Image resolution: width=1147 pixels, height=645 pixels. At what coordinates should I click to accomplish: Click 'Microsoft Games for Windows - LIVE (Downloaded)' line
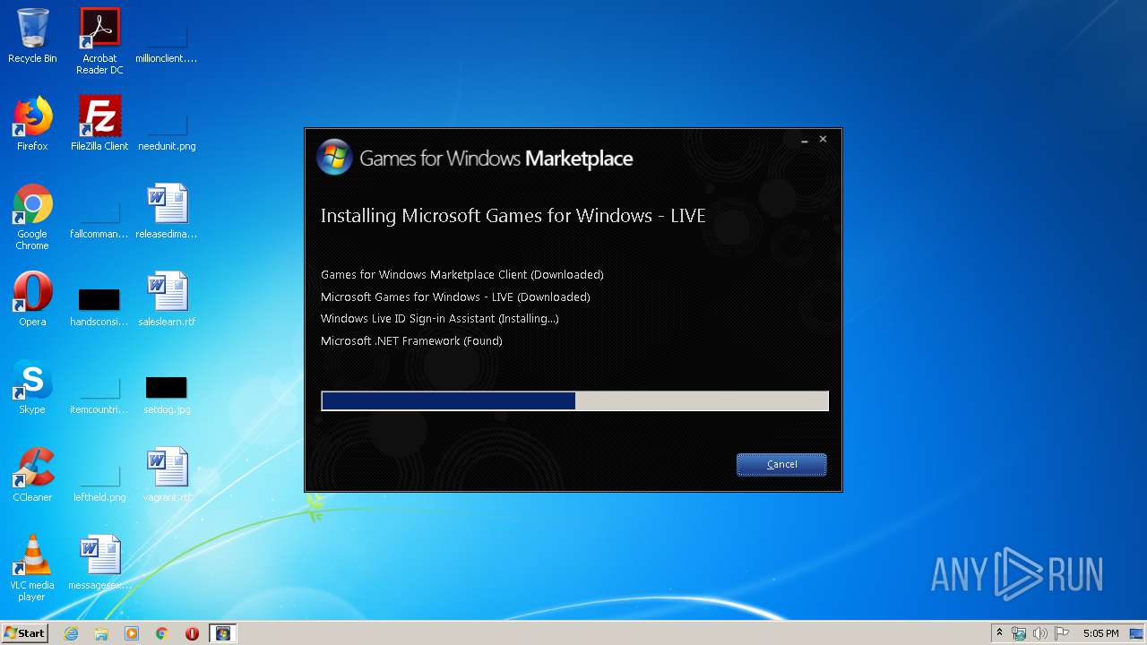tap(455, 297)
